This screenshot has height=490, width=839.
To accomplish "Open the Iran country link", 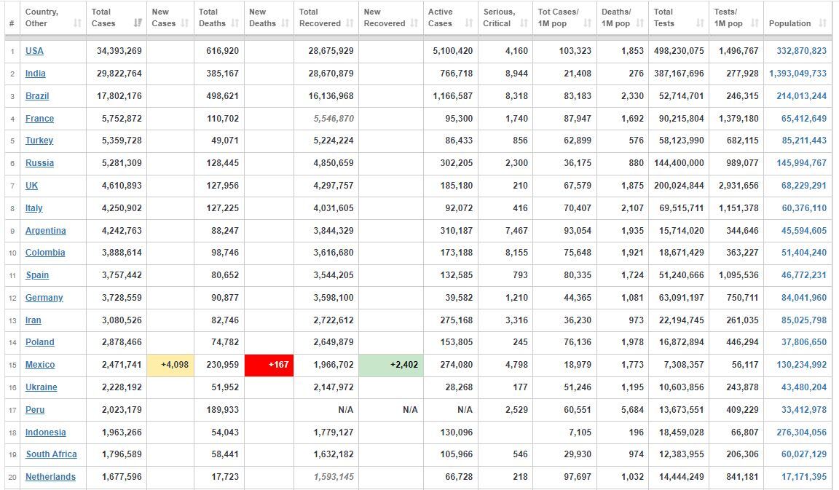I will coord(34,320).
